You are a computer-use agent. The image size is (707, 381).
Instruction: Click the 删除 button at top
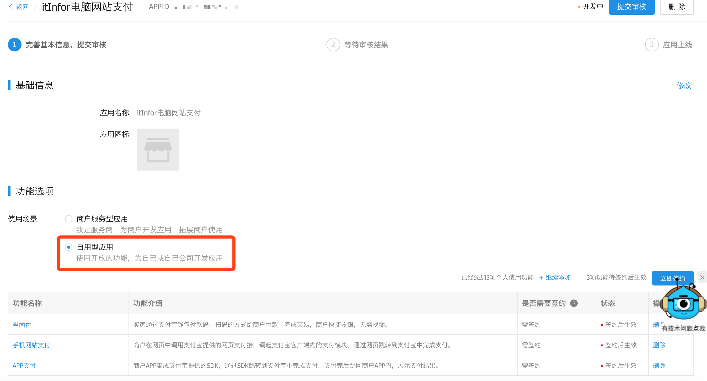(677, 7)
